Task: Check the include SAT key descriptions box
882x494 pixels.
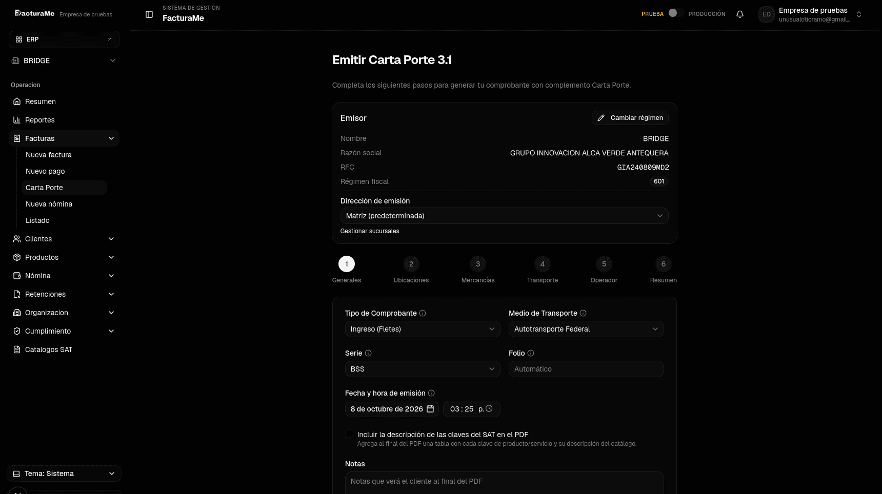Action: [x=349, y=434]
